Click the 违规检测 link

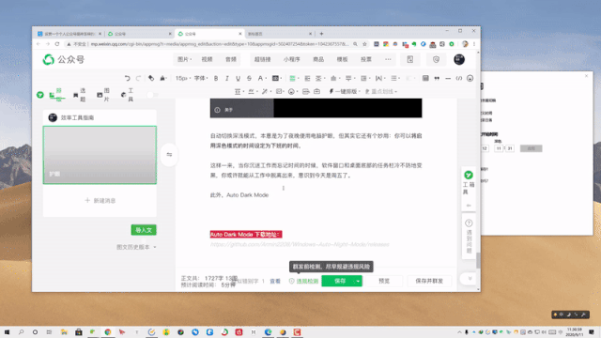(303, 282)
